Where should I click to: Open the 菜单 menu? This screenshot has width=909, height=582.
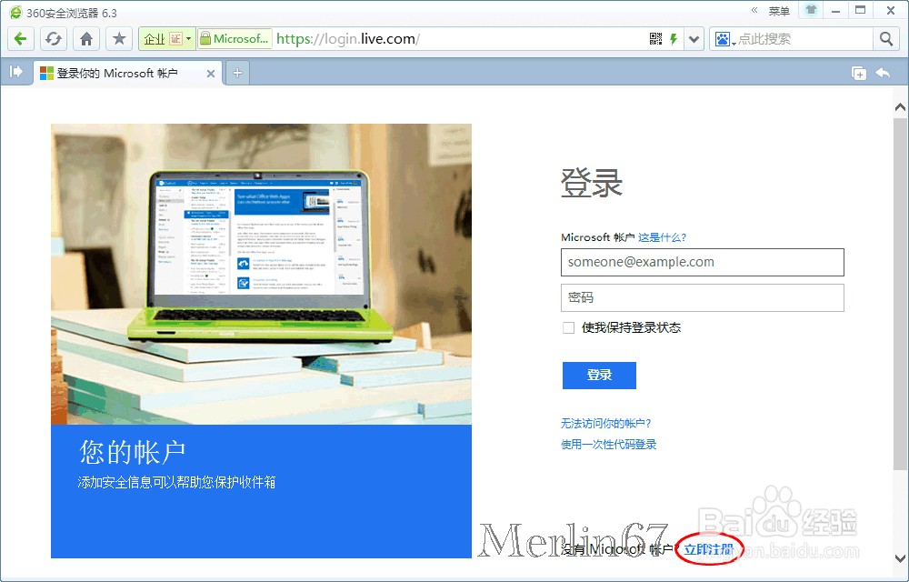(x=779, y=12)
